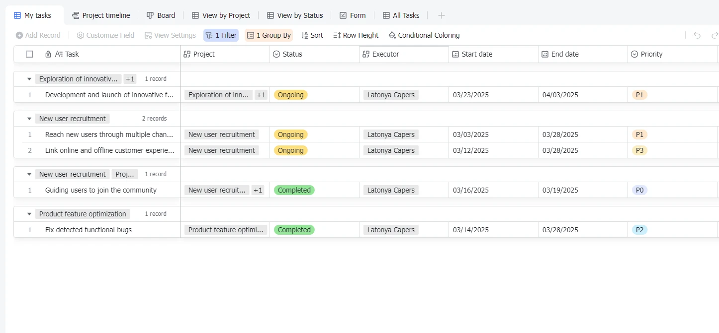Click task 'Development and launch of innovative f...'
The image size is (719, 333).
coord(109,95)
